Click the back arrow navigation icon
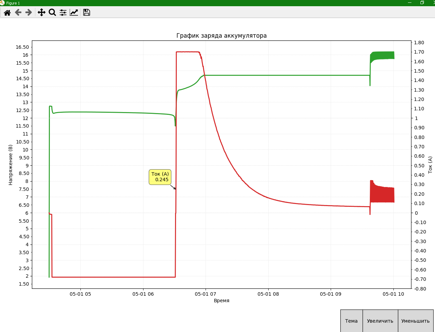 (x=17, y=12)
